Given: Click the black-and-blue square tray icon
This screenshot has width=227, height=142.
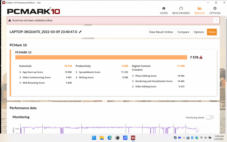Looking at the screenshot, I should pos(188,138).
